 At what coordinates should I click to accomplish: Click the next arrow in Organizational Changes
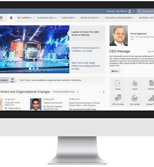pos(104,92)
